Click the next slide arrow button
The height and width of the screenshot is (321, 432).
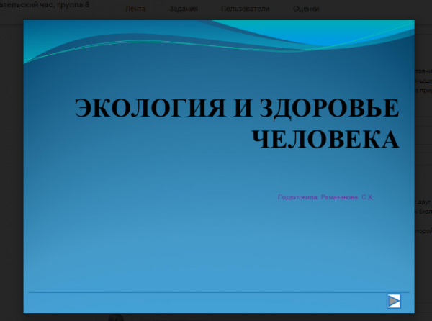393,301
